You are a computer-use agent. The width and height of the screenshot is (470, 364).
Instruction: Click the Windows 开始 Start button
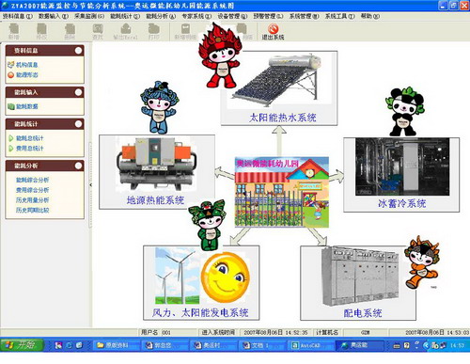(22, 345)
